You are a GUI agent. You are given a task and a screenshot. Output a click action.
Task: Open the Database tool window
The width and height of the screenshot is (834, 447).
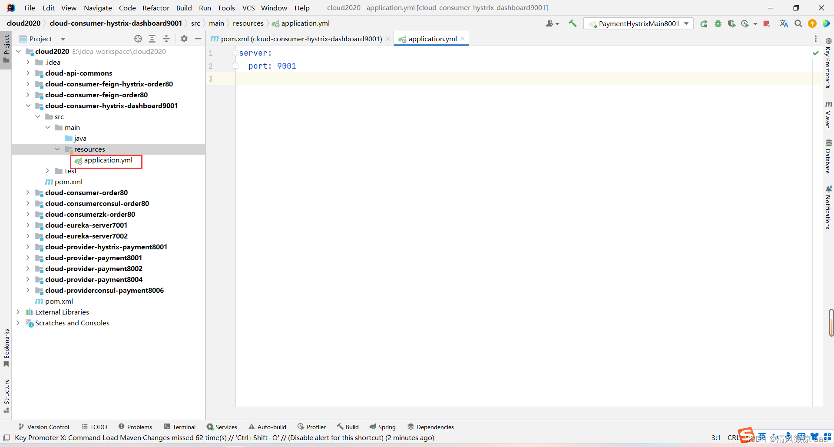pos(828,156)
